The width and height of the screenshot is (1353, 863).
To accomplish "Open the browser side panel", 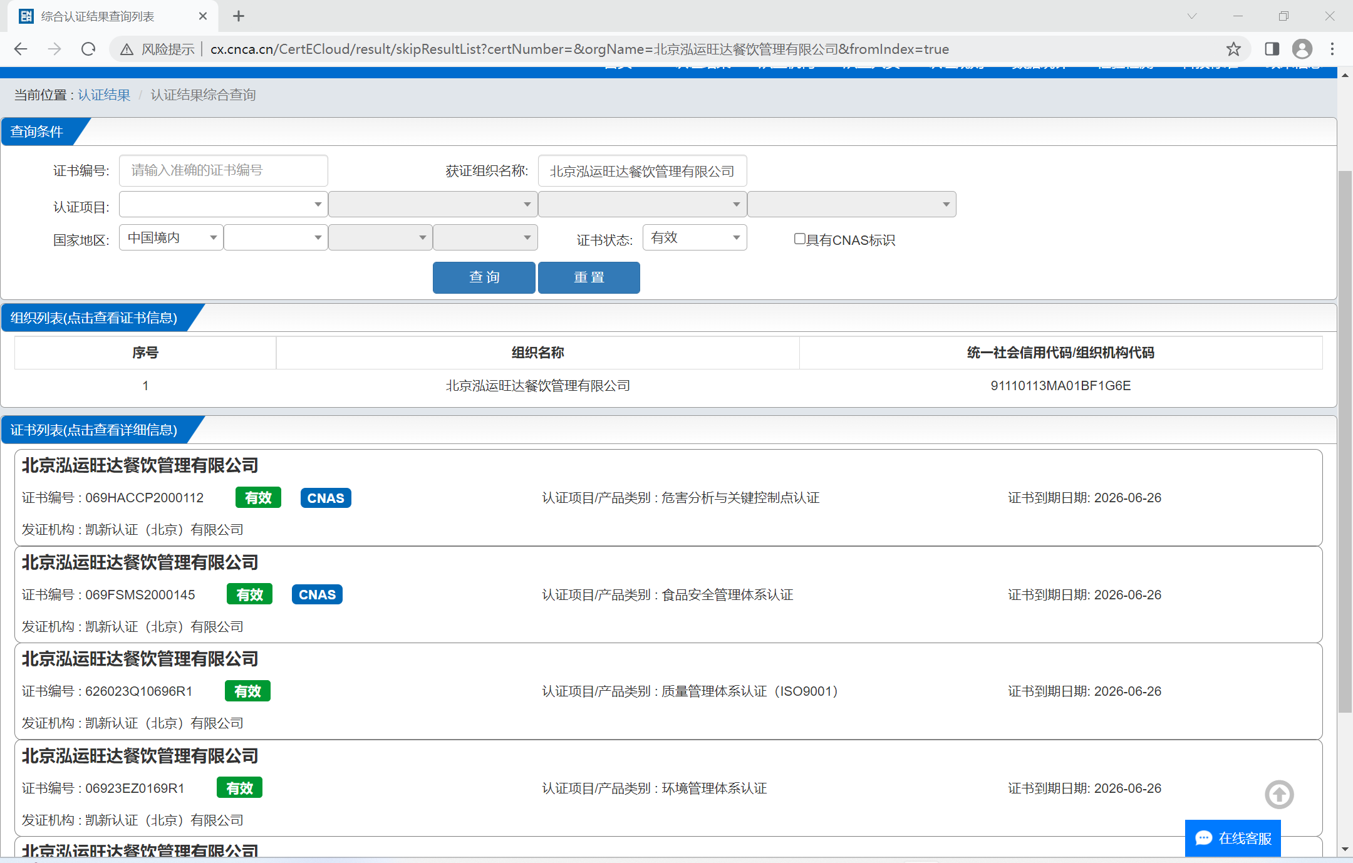I will click(x=1272, y=49).
